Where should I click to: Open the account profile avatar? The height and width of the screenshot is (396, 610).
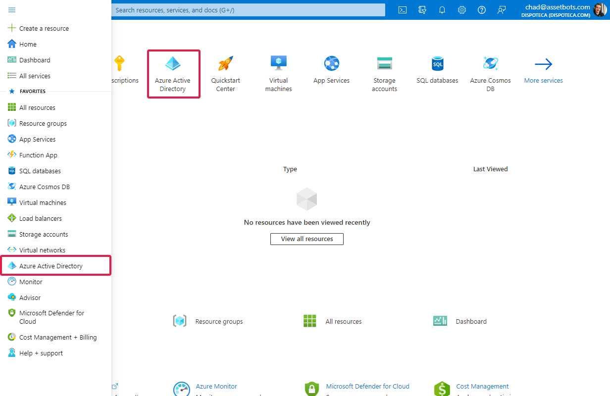coord(601,10)
